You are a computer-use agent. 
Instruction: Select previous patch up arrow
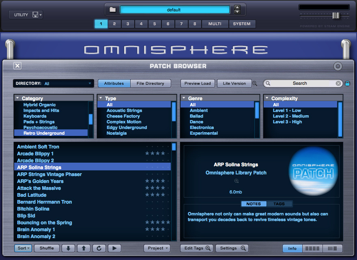(x=84, y=248)
